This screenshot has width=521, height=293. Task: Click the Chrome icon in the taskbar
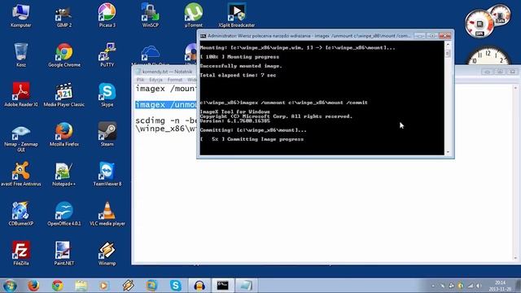click(x=58, y=286)
